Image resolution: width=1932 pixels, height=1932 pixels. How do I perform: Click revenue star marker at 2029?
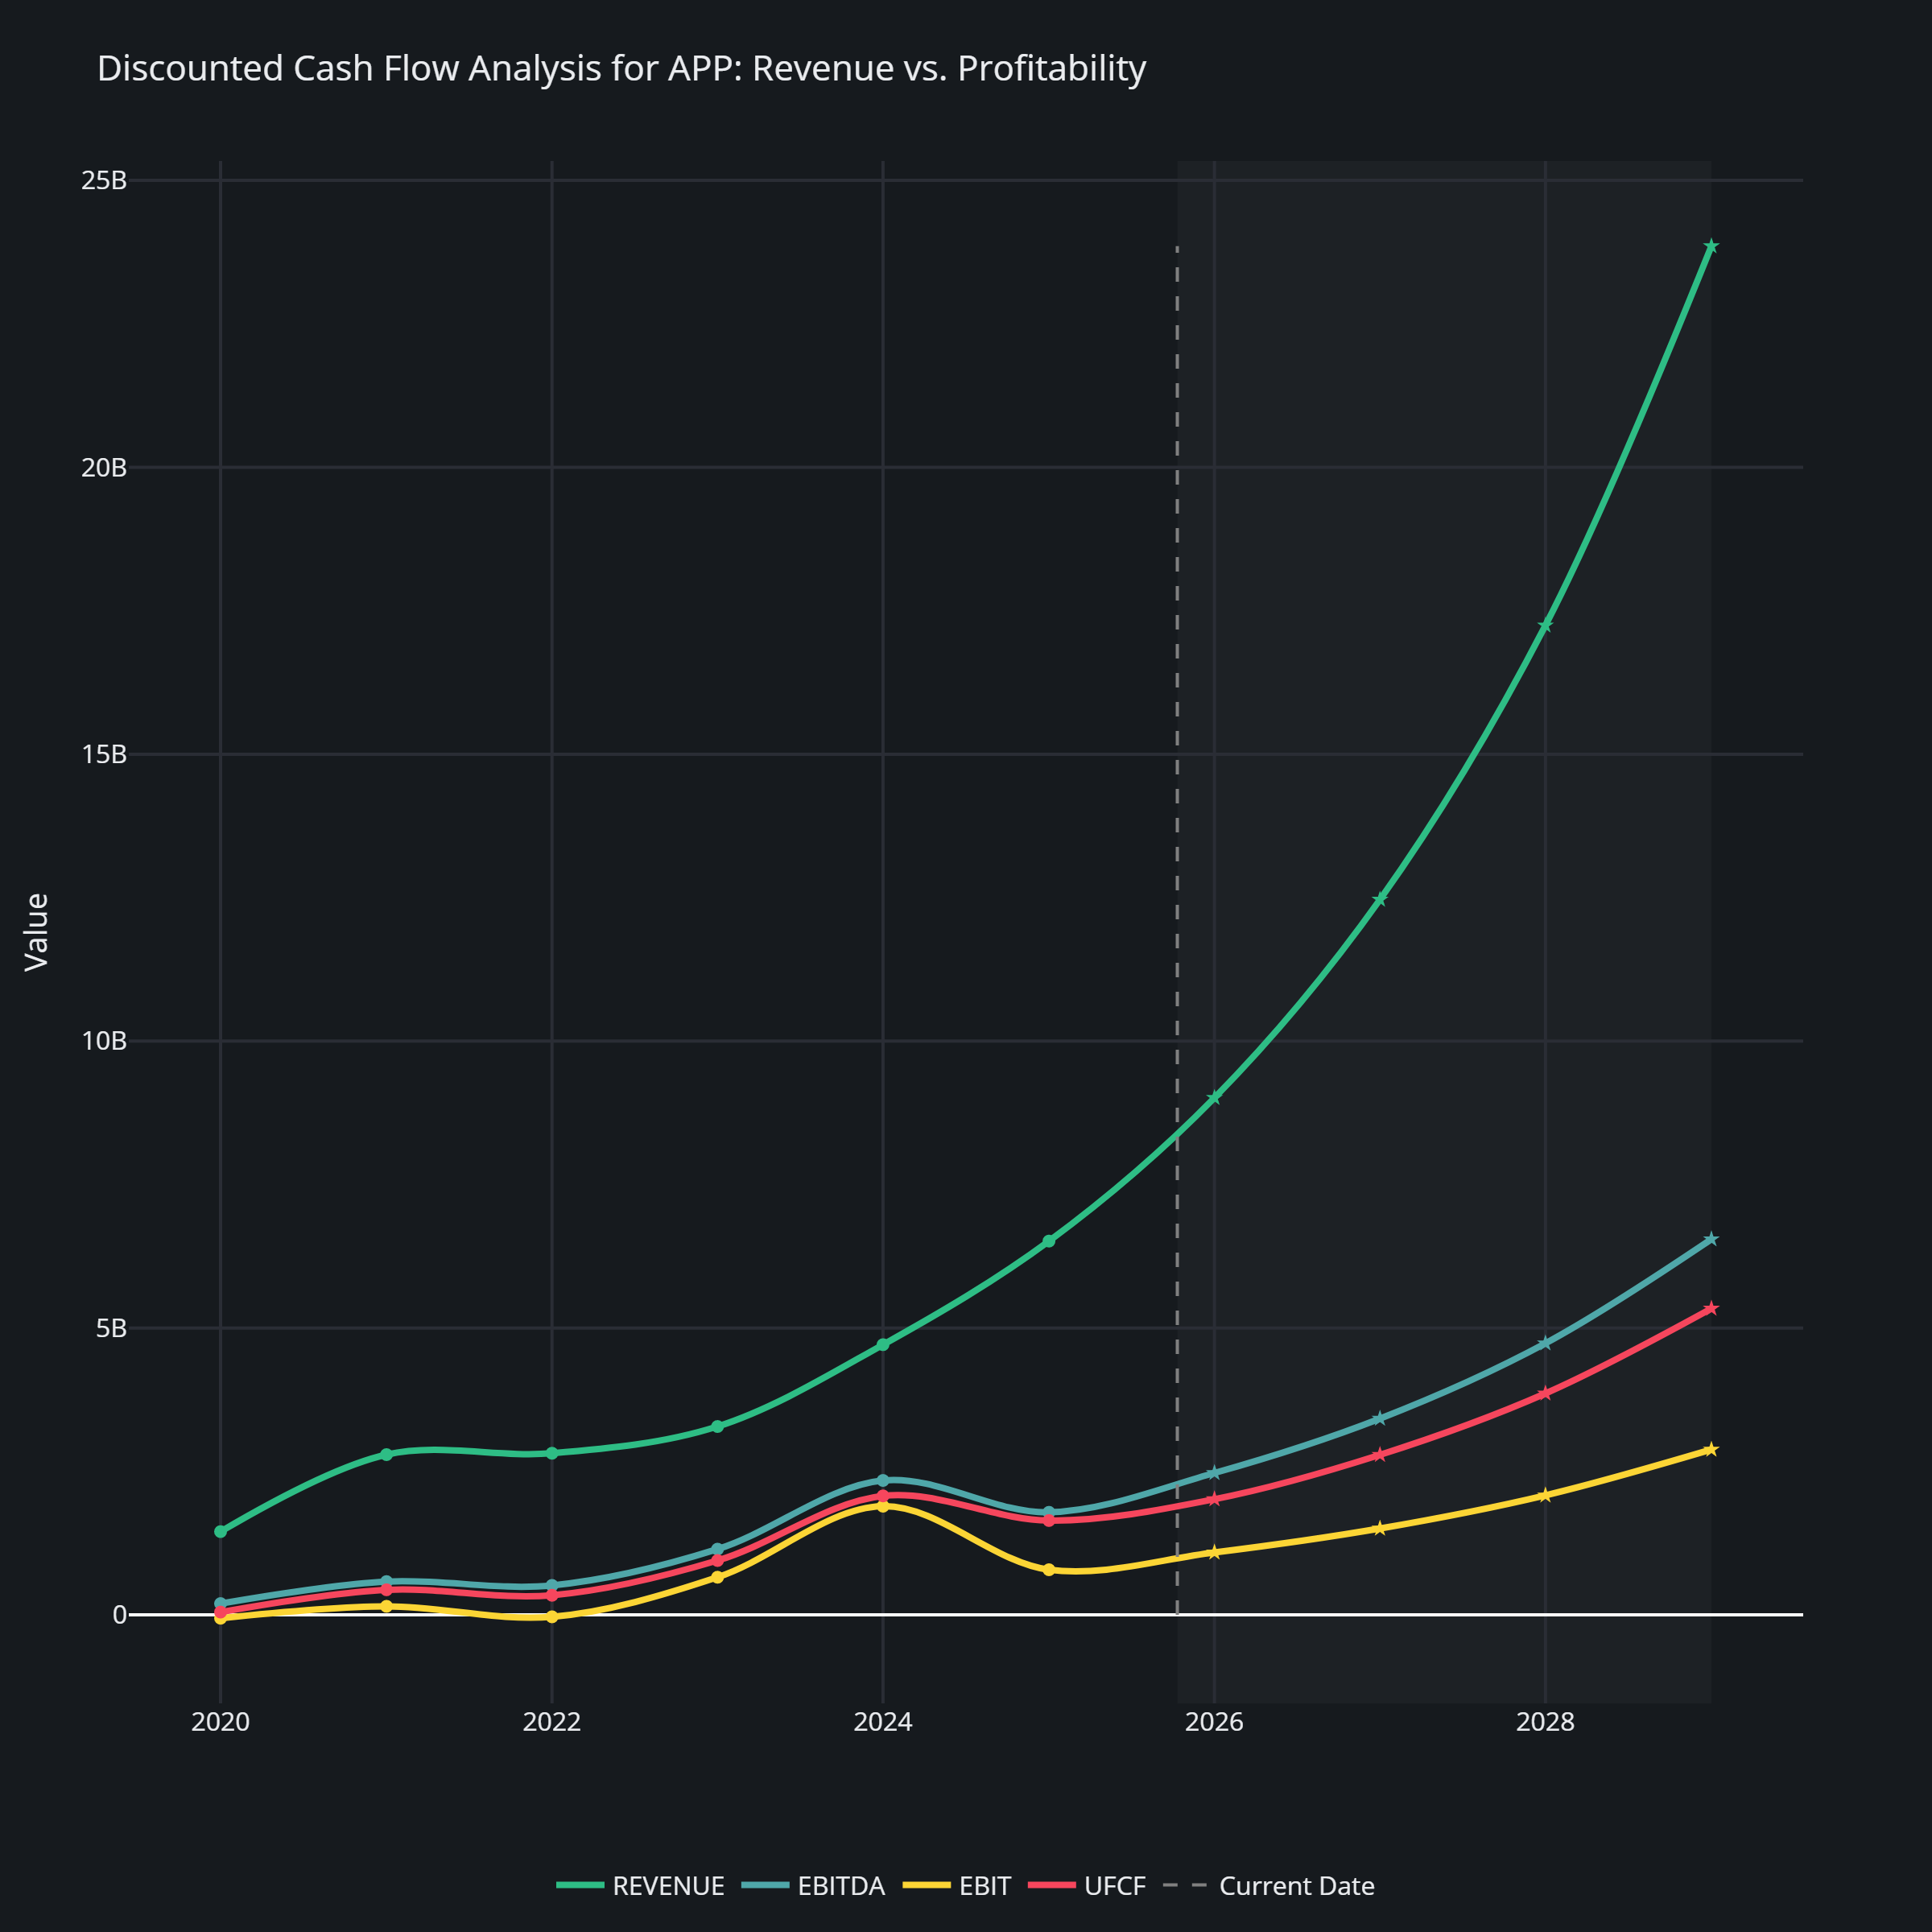(1711, 246)
